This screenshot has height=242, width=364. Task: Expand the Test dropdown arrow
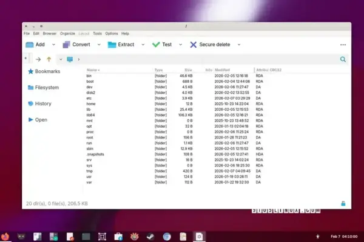181,45
